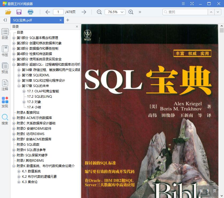224x198 pixels.
Task: Collapse 附录K 数值系统 node
Action: coord(14,166)
